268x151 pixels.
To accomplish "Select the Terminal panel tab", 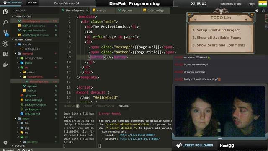I will [x=124, y=106].
